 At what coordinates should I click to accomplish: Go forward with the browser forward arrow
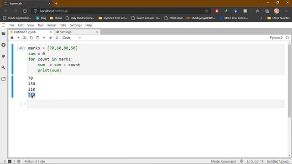coord(15,11)
